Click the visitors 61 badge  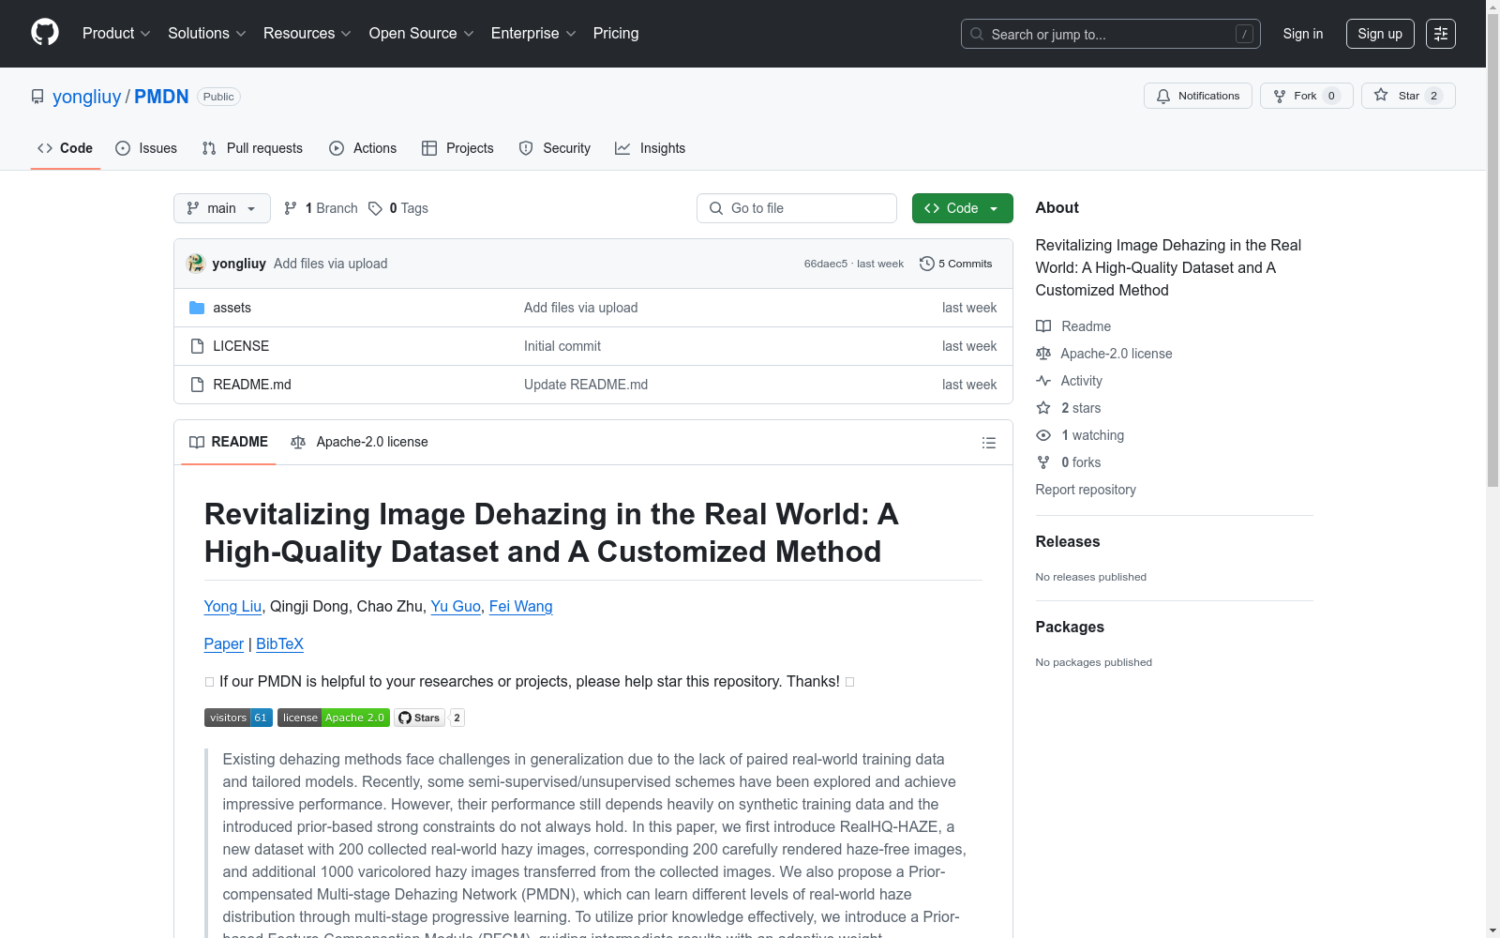coord(238,718)
